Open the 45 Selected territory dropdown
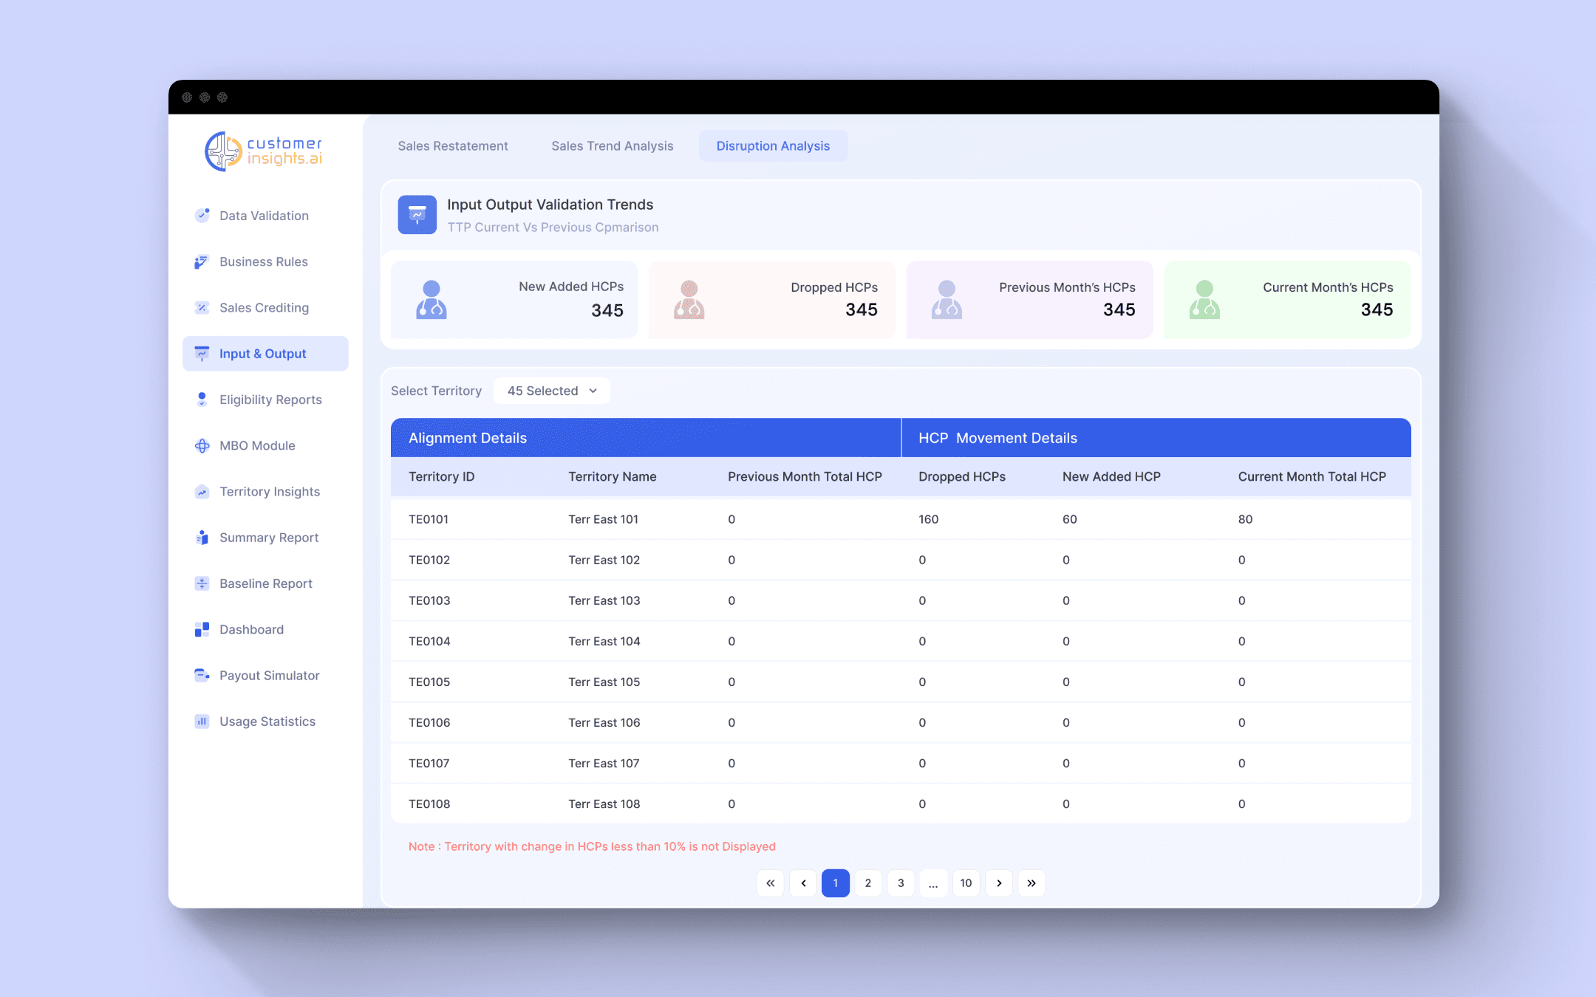The image size is (1596, 997). [x=551, y=391]
